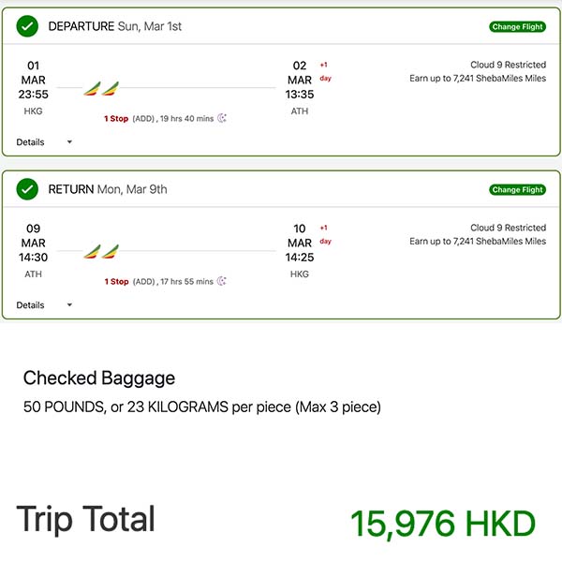Click first airline logo on departure flight
This screenshot has width=562, height=562.
pos(92,89)
